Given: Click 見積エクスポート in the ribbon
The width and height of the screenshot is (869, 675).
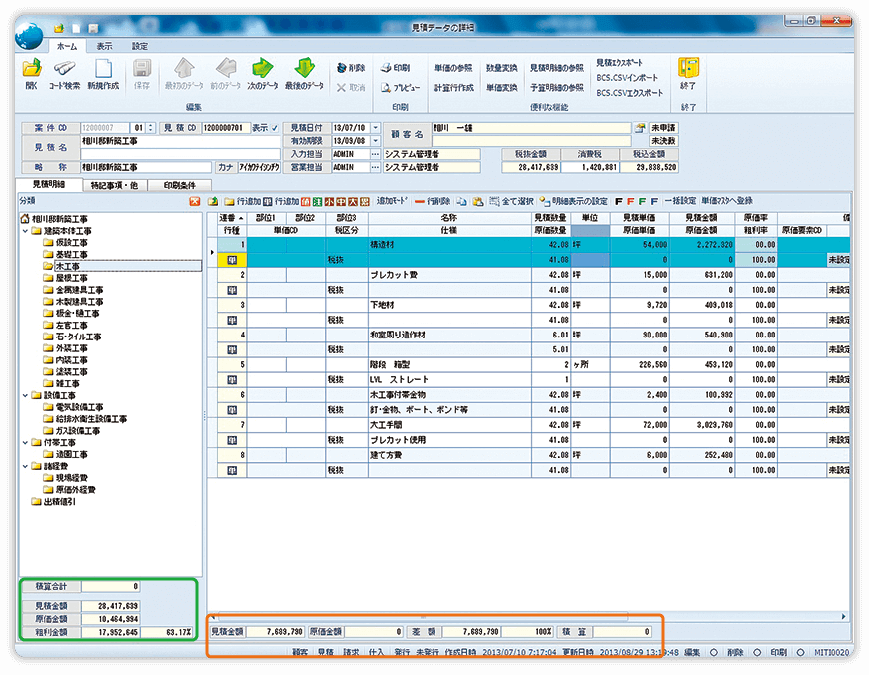Looking at the screenshot, I should click(x=620, y=63).
